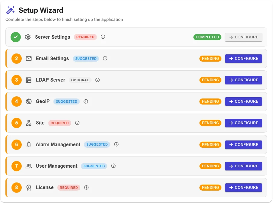This screenshot has height=203, width=273.
Task: Configure Email Settings
Action: point(243,58)
